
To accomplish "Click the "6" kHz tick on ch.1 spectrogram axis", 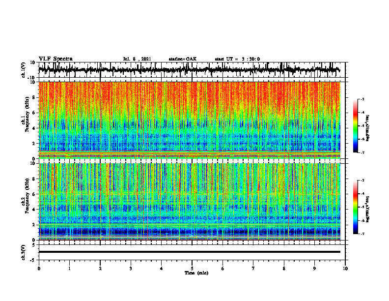I will 34,113.
